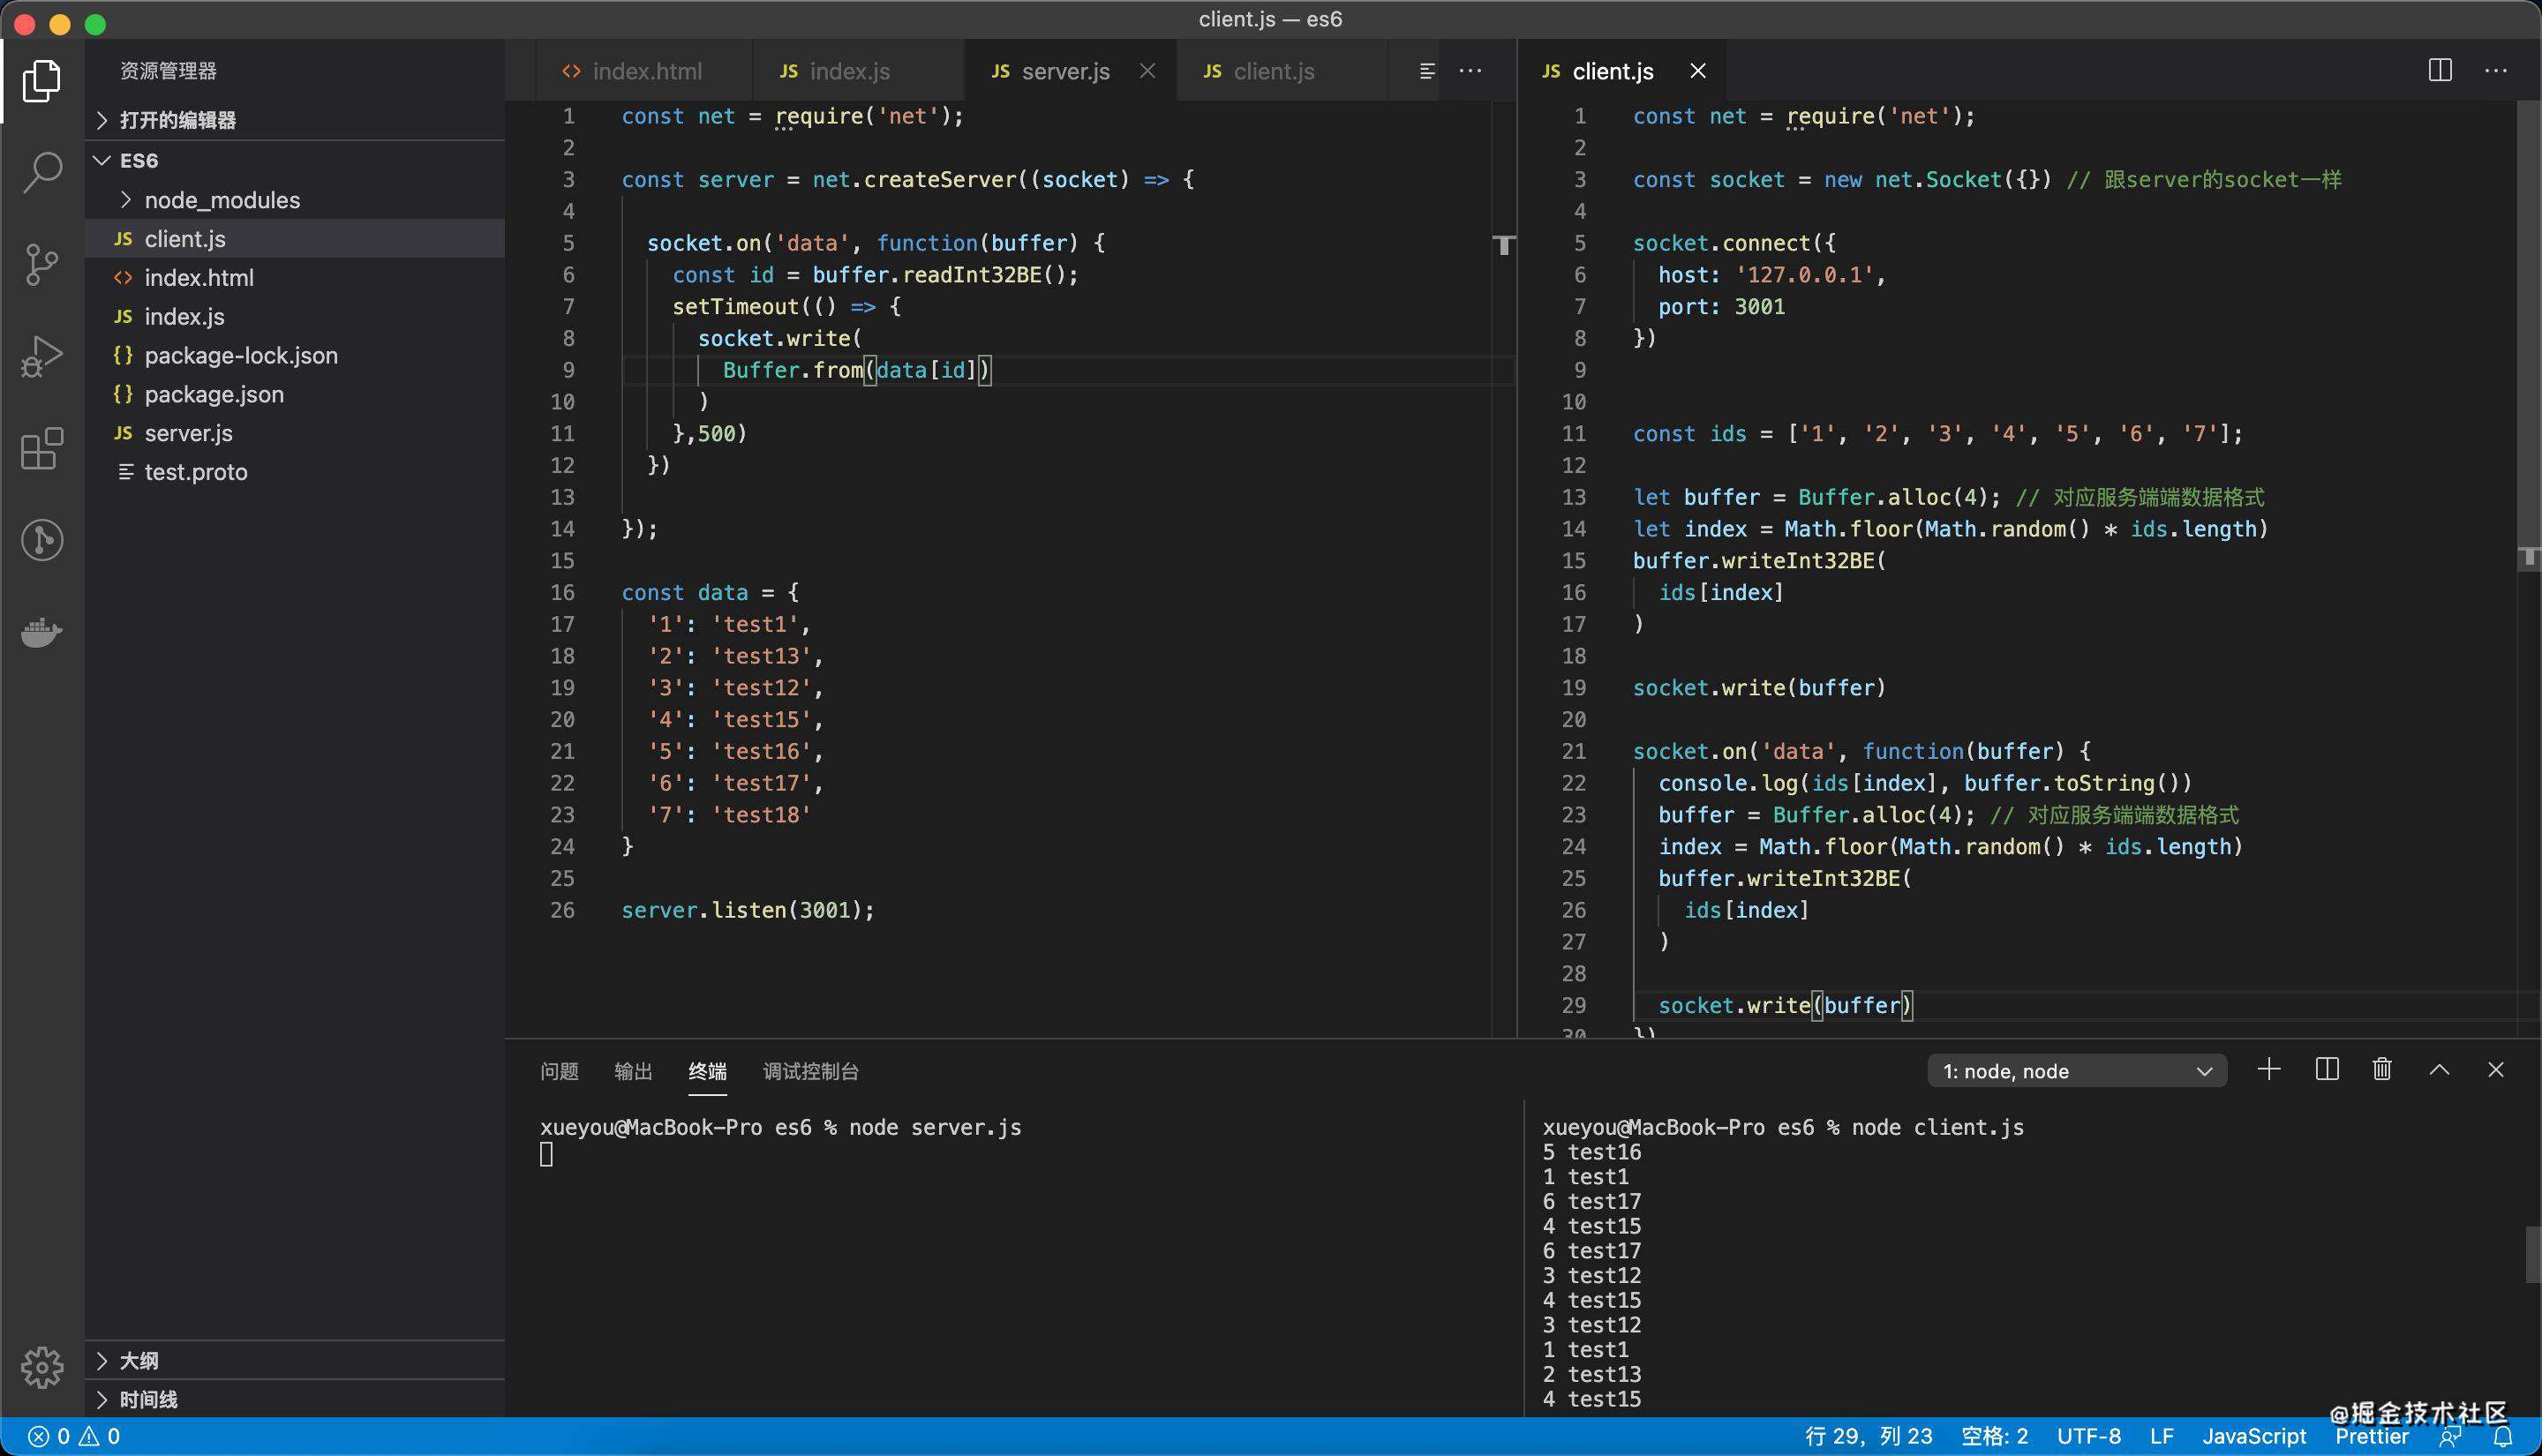Open the Git graph activity bar icon
Viewport: 2542px width, 1456px height.
[41, 540]
